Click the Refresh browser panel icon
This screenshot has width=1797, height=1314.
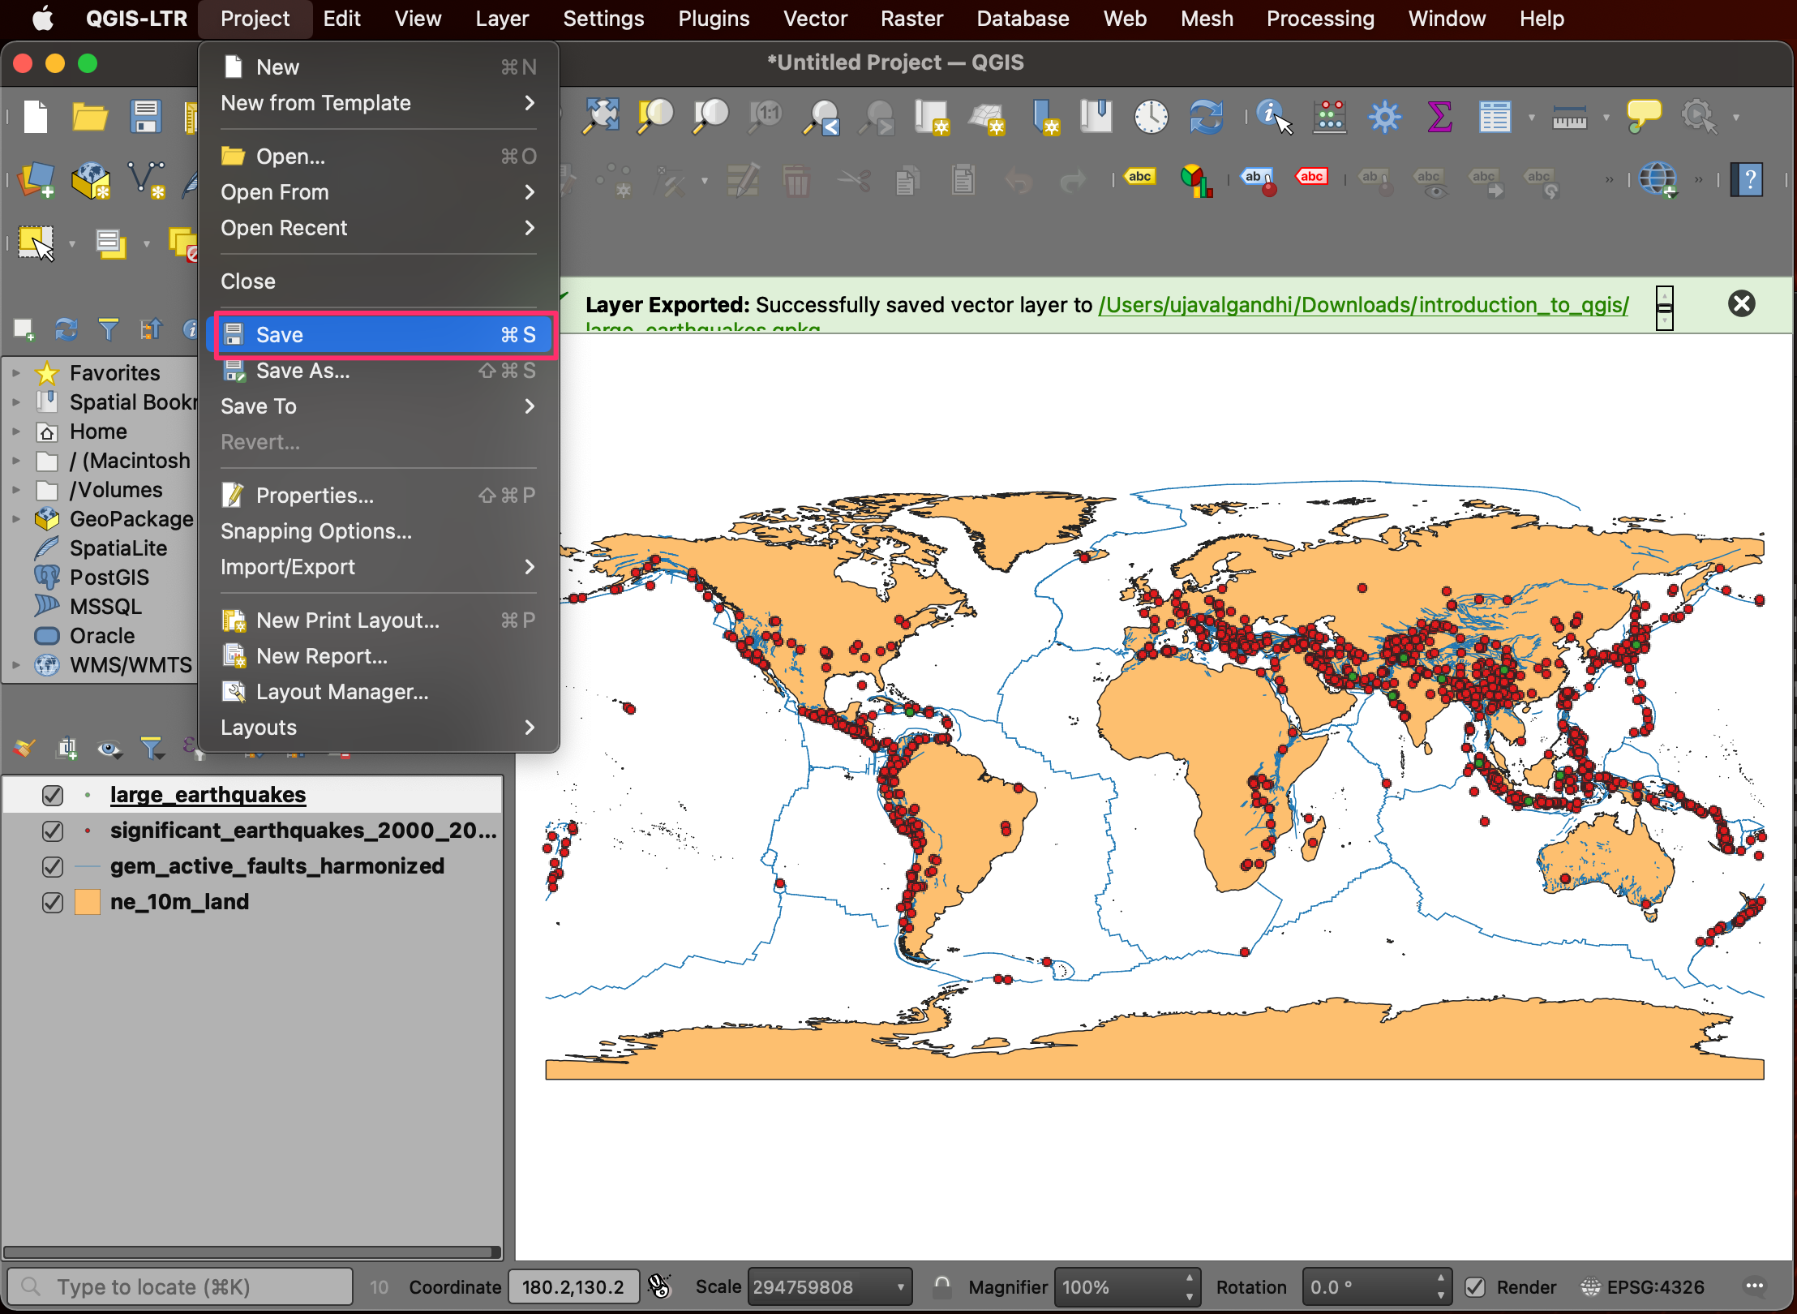point(66,328)
